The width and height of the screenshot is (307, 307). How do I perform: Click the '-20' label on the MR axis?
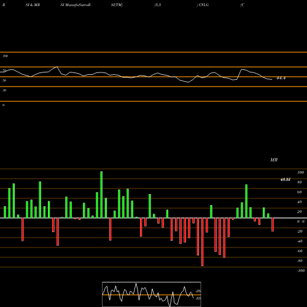click(x=300, y=231)
